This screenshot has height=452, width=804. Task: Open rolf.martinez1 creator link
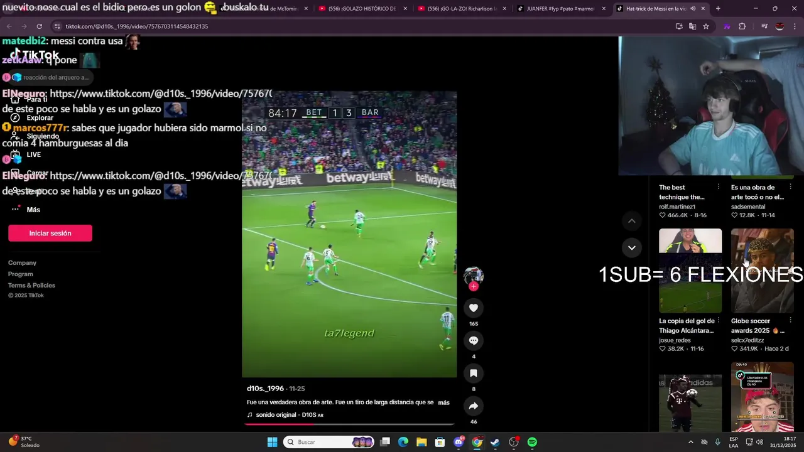click(677, 207)
